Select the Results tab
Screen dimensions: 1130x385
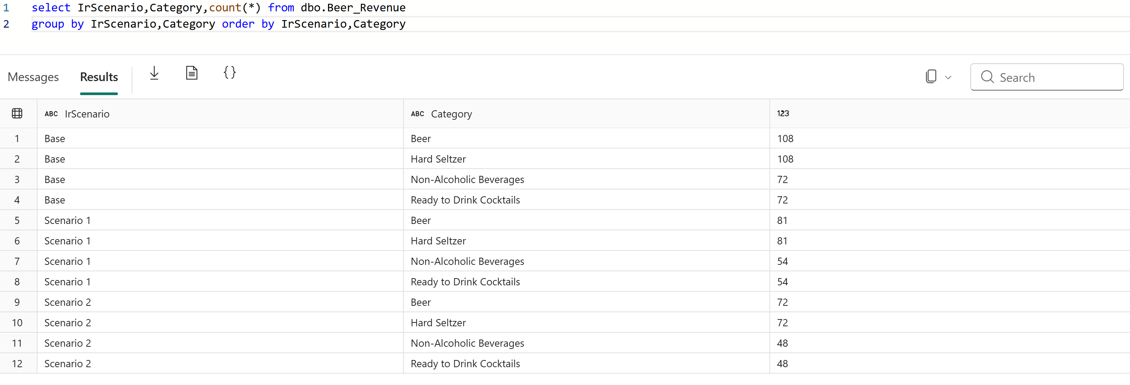click(99, 77)
